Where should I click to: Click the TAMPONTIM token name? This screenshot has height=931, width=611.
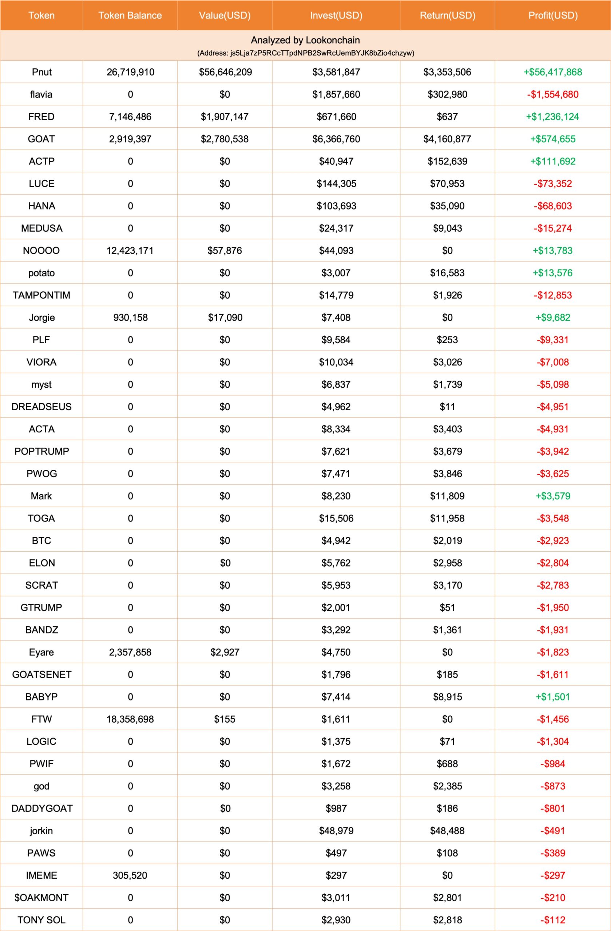41,295
